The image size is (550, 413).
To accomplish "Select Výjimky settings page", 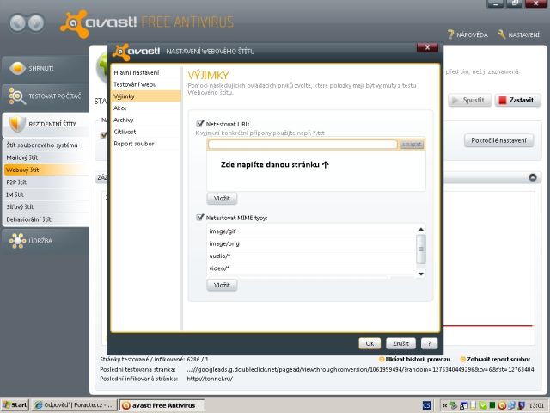I will tap(146, 96).
